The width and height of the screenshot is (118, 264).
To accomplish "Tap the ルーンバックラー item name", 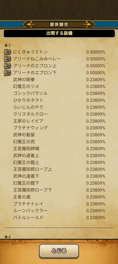I will (x=30, y=211).
